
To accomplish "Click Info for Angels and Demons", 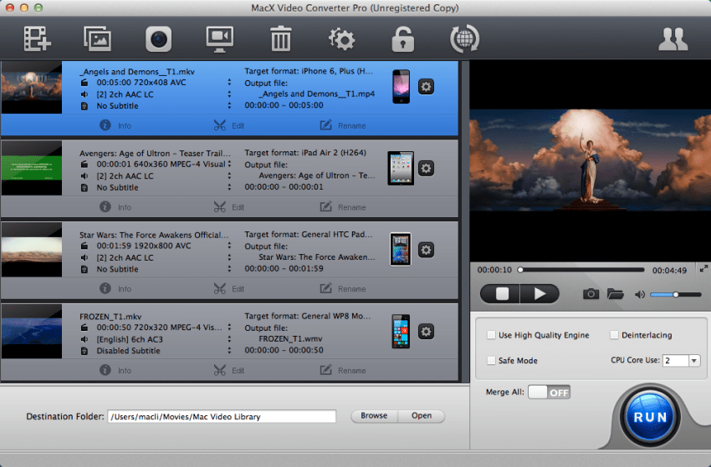I will (x=115, y=125).
